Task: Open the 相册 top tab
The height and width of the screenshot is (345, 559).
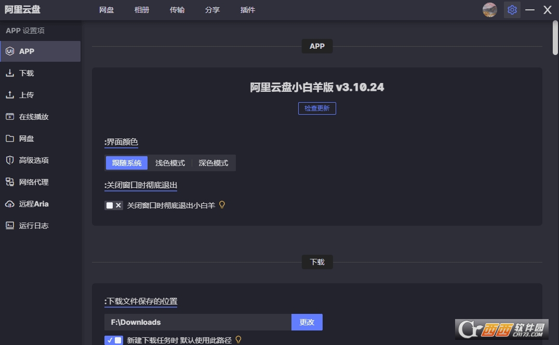Action: click(x=142, y=10)
